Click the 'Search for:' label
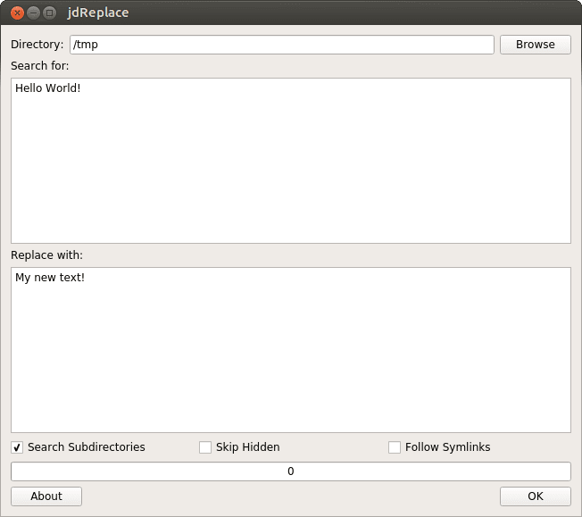Screen dimensions: 582x517 39,66
